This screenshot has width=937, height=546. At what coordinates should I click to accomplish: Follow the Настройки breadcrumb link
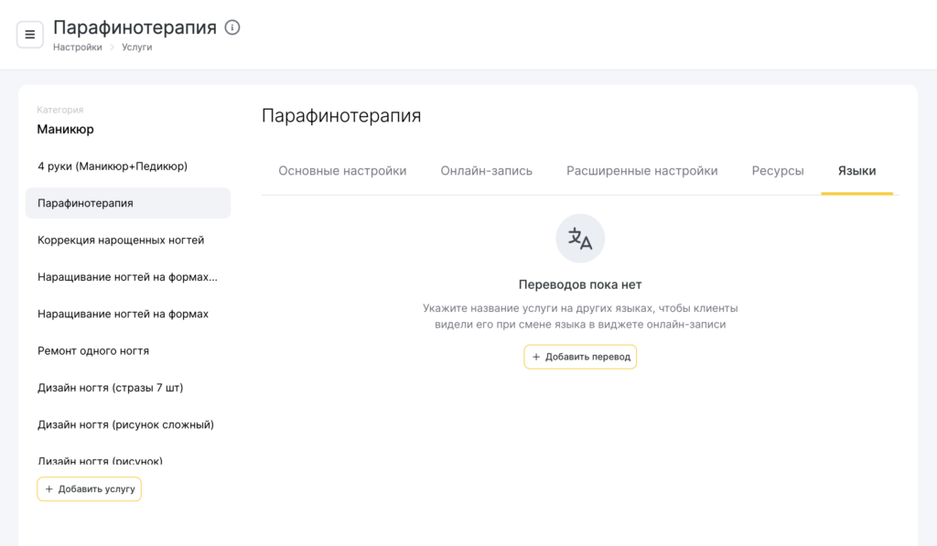78,48
